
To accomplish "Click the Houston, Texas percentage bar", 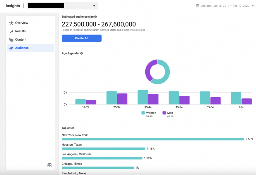I will click(x=103, y=149).
